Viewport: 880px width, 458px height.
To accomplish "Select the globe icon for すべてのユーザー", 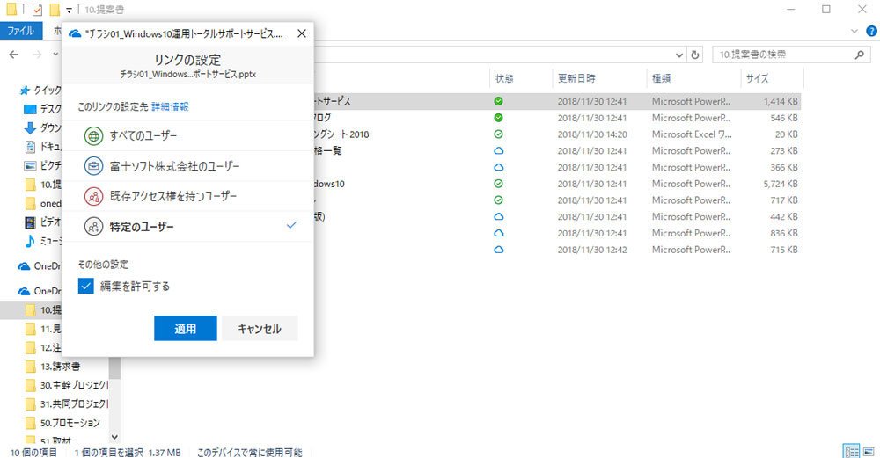I will click(x=94, y=135).
